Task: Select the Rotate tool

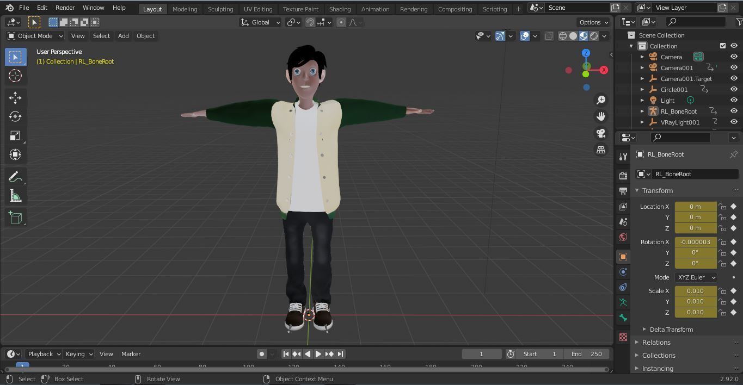Action: pyautogui.click(x=15, y=116)
